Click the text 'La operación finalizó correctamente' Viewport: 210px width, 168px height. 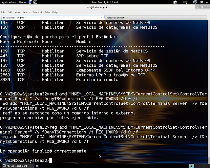43,151
